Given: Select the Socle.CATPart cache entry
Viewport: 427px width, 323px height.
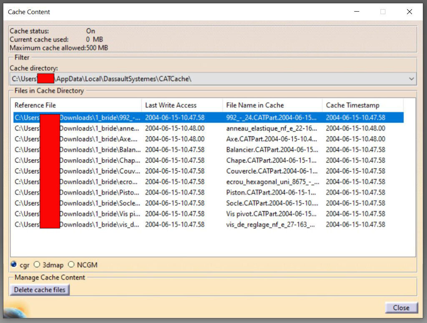Looking at the screenshot, I should (271, 203).
